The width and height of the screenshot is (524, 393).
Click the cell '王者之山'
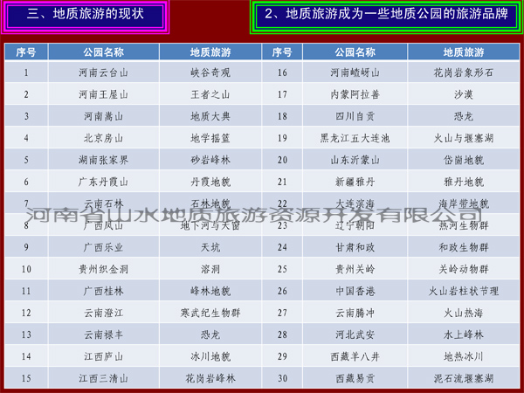pyautogui.click(x=210, y=94)
